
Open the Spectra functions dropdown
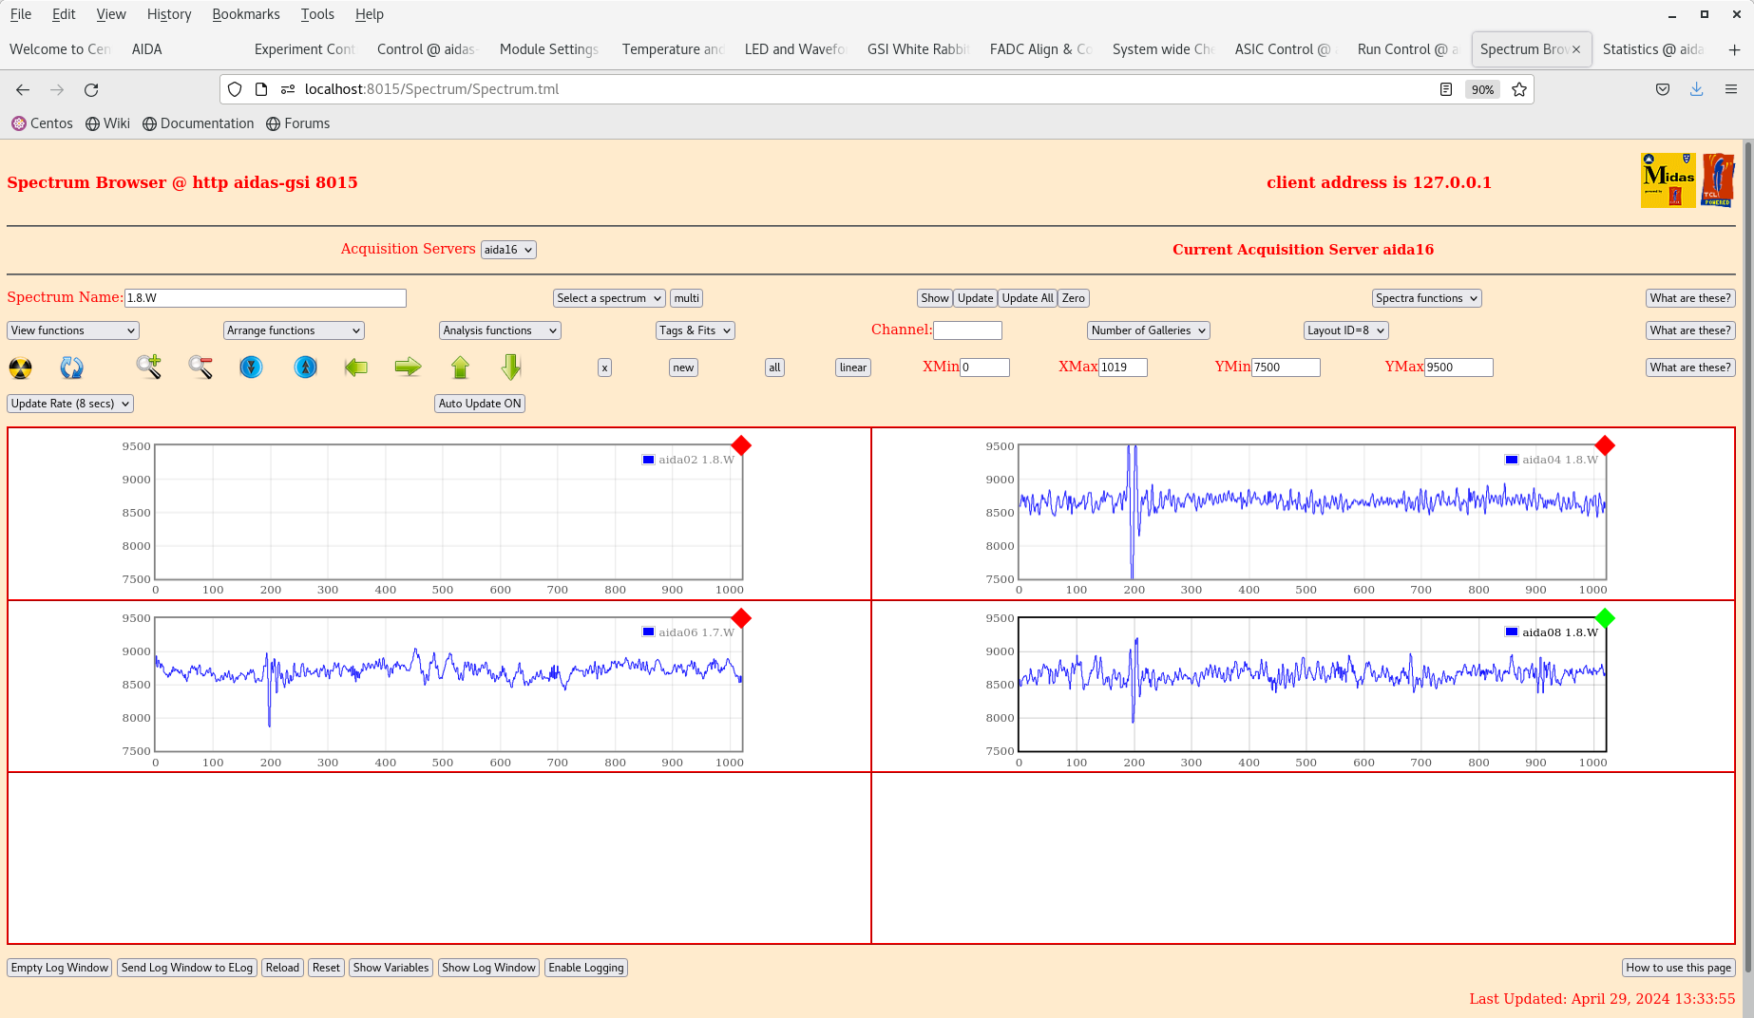coord(1427,298)
